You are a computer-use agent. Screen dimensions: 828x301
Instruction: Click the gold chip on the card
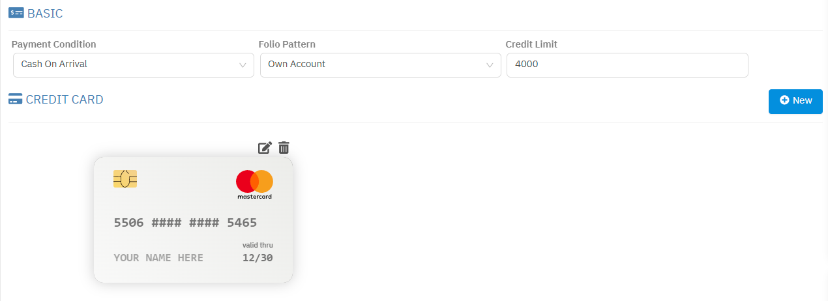pyautogui.click(x=125, y=179)
